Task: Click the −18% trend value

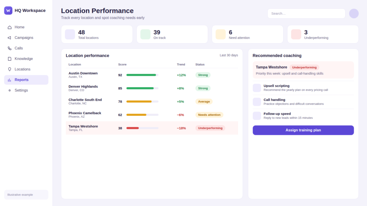Action: coord(181,128)
